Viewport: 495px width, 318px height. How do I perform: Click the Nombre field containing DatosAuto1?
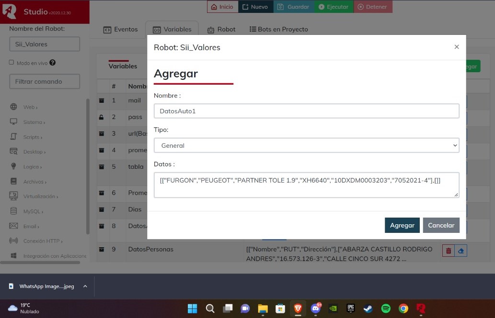[x=306, y=111]
